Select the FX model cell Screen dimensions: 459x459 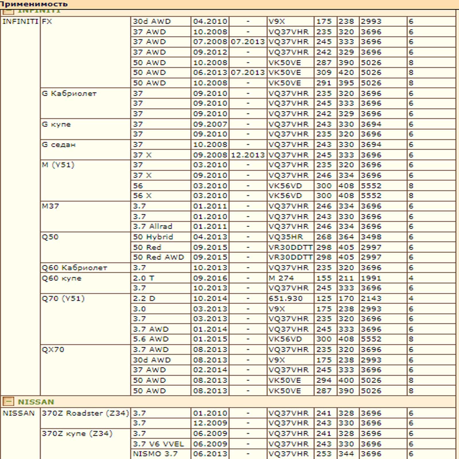coord(47,22)
